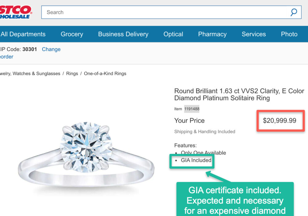Click the Reorder link below the ZIP code

6,57
